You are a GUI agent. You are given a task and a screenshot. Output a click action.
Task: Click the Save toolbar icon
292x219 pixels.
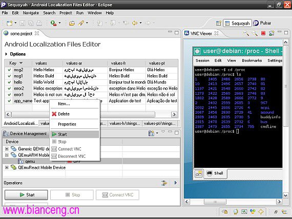[22, 23]
